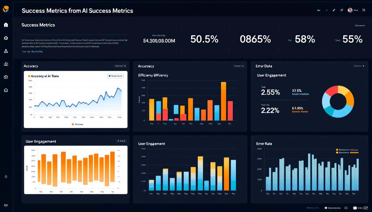372x212 pixels.
Task: Open the dropdown in the left Accuracy panel header
Action: (x=120, y=66)
